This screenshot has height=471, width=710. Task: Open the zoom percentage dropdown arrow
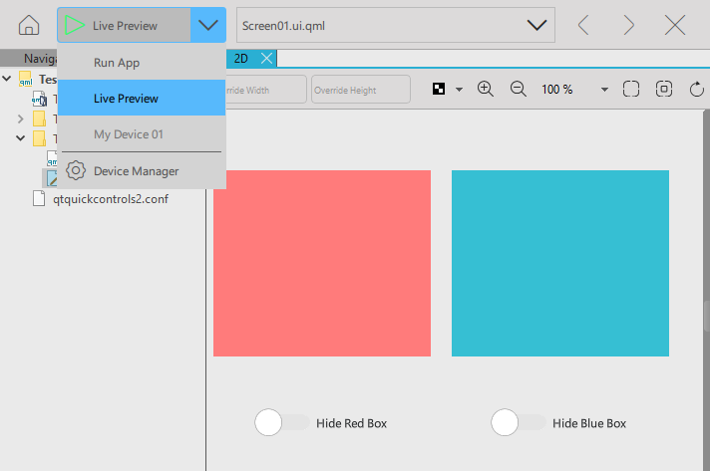(604, 89)
